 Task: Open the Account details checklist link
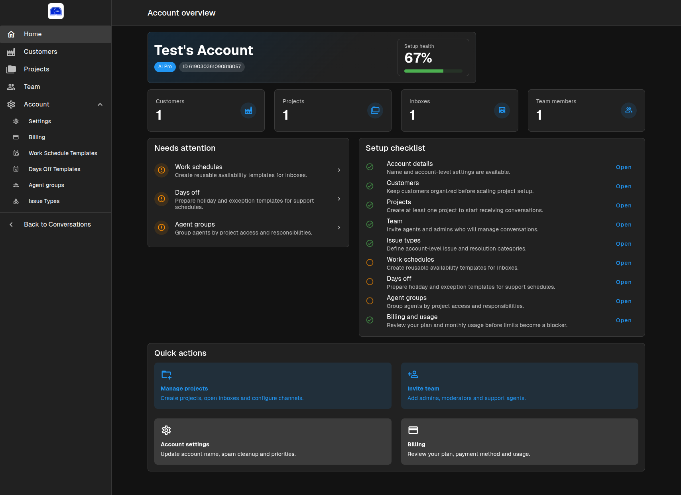pyautogui.click(x=624, y=168)
